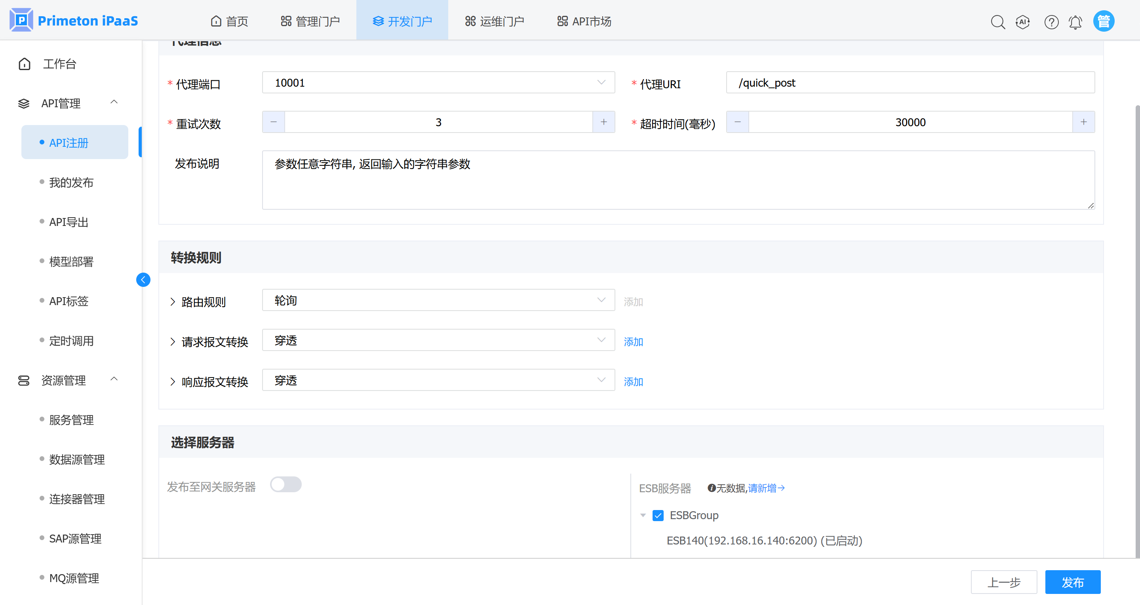1140x605 pixels.
Task: Open the 路由规则 轮询 dropdown
Action: tap(438, 300)
